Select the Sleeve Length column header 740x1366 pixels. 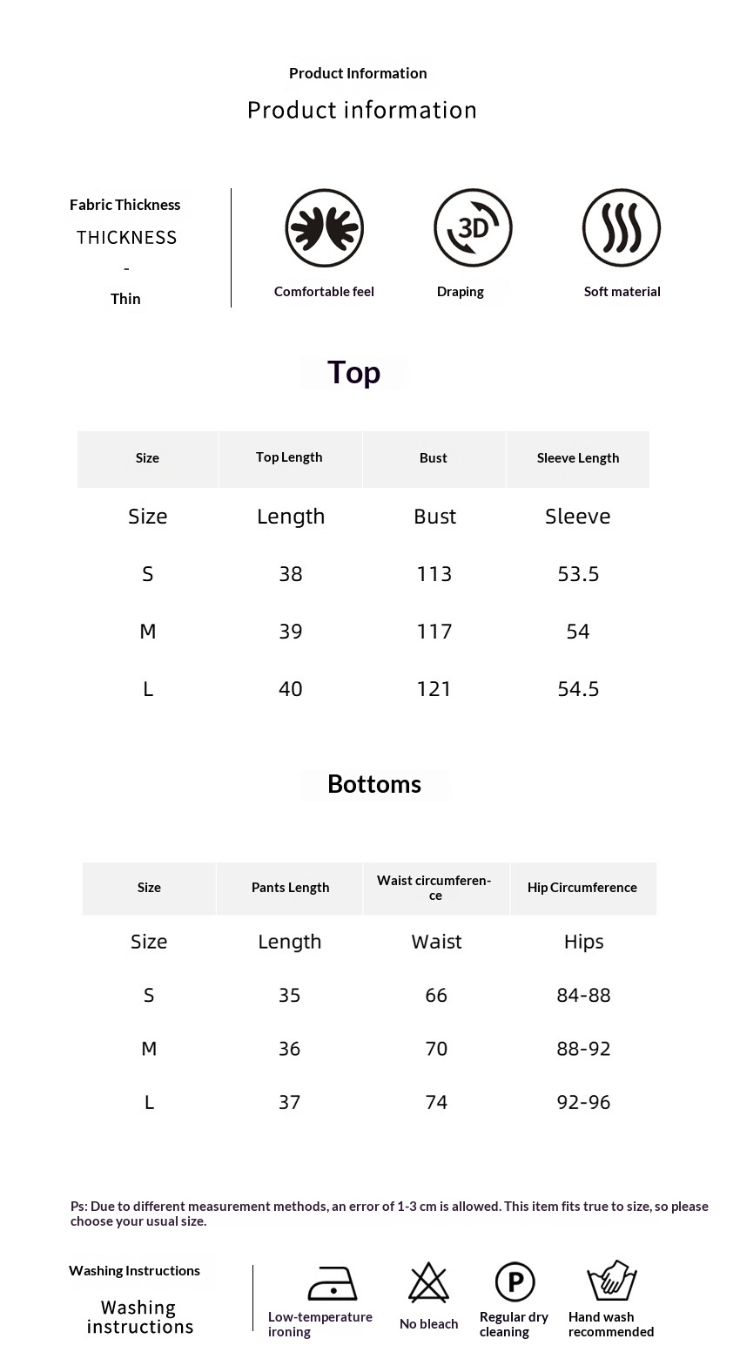click(x=578, y=458)
